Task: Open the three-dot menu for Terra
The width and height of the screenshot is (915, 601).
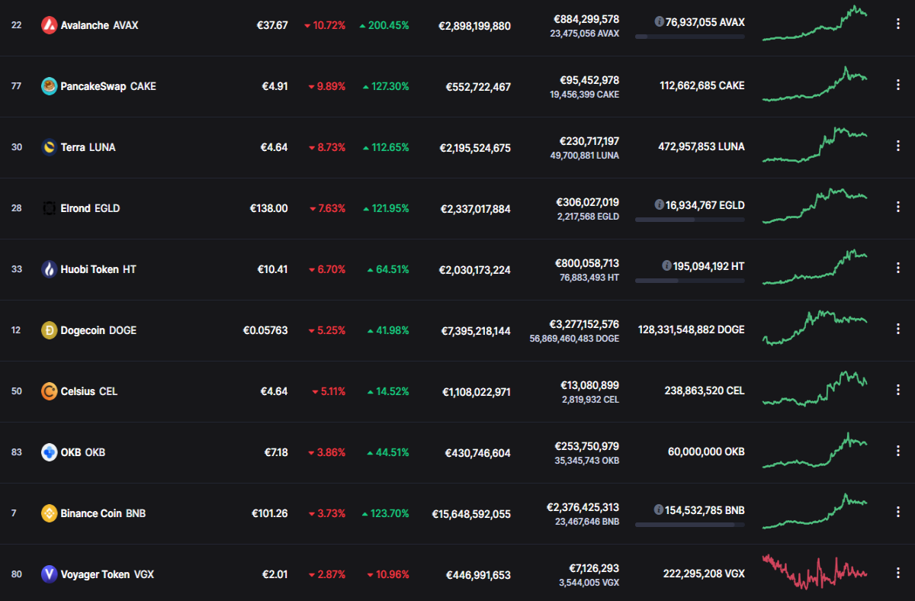Action: (x=897, y=146)
